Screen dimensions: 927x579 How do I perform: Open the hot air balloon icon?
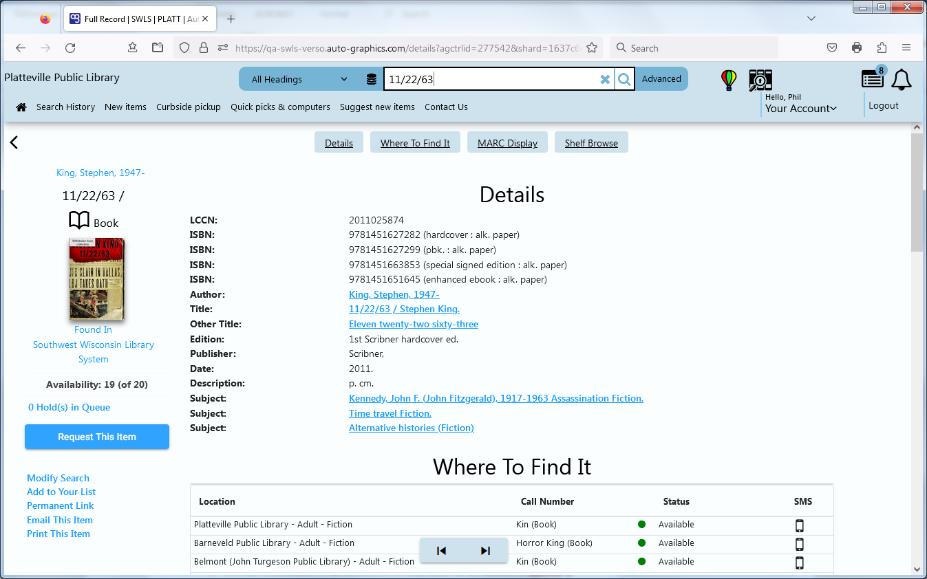[729, 80]
